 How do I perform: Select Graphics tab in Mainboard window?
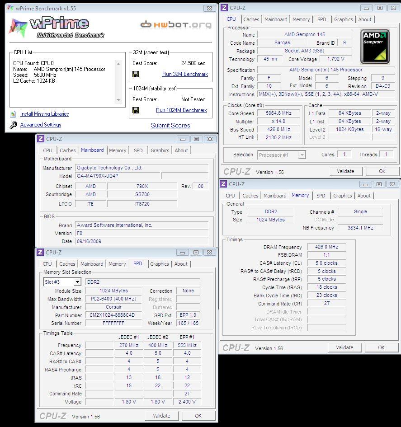click(x=160, y=150)
